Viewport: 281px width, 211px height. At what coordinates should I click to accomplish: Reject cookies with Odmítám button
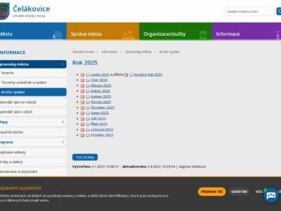(x=239, y=192)
